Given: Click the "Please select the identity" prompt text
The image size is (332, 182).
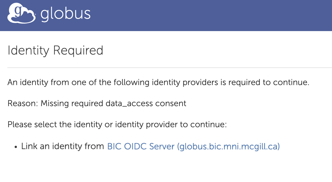Looking at the screenshot, I should [x=55, y=124].
